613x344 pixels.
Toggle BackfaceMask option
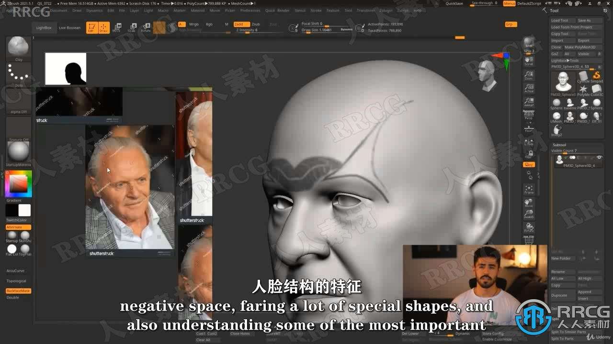click(19, 290)
